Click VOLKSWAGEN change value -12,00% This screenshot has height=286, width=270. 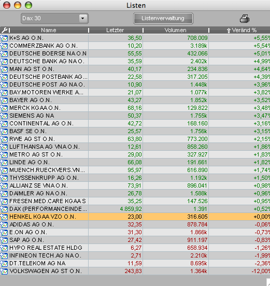point(261,271)
